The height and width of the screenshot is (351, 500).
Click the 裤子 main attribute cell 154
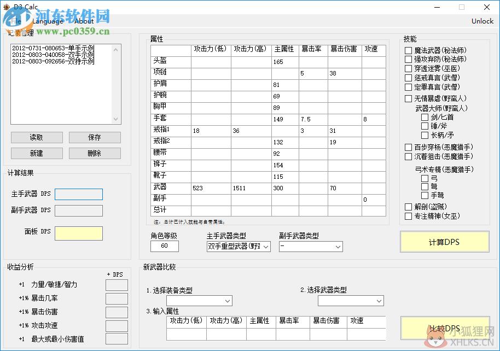pos(285,165)
